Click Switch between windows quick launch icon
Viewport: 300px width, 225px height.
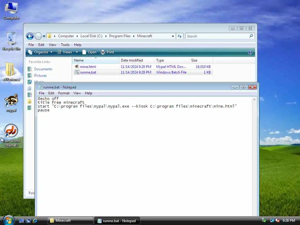[x=28, y=221]
